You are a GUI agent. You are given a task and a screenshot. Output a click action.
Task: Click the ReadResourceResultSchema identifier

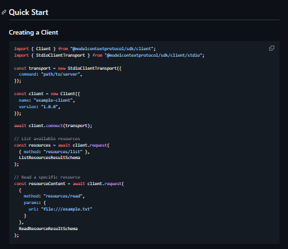click(48, 229)
